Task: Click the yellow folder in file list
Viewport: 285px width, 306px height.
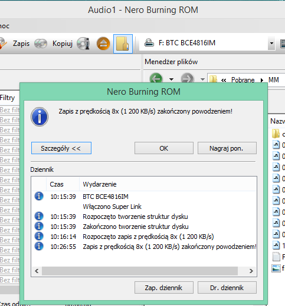Action: (276, 134)
